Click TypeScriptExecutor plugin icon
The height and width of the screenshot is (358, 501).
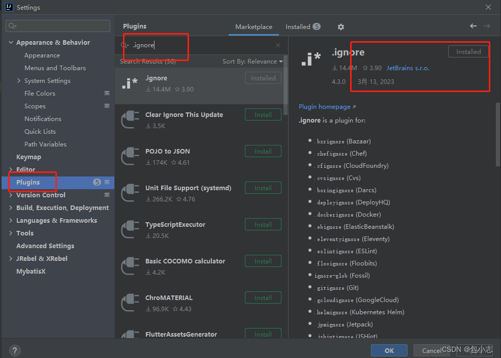click(x=130, y=229)
